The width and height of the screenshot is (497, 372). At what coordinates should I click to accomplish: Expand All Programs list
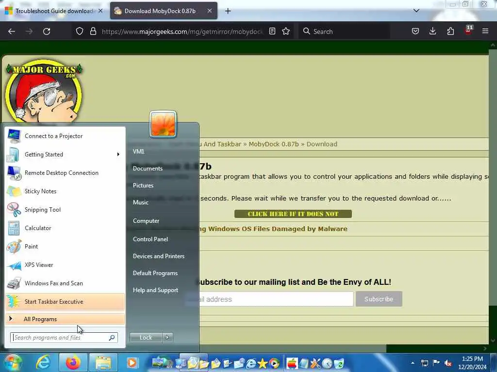[x=65, y=319]
